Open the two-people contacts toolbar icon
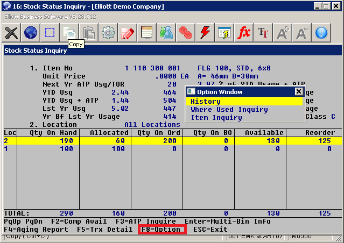The height and width of the screenshot is (243, 344). [166, 33]
